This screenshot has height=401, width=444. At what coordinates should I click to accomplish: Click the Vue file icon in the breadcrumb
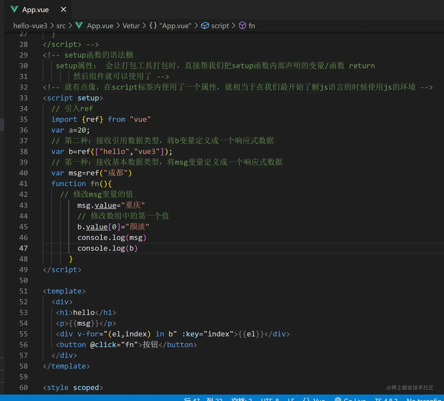[x=79, y=26]
